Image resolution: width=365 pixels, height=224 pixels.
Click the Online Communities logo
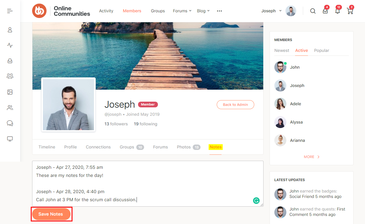pyautogui.click(x=62, y=11)
